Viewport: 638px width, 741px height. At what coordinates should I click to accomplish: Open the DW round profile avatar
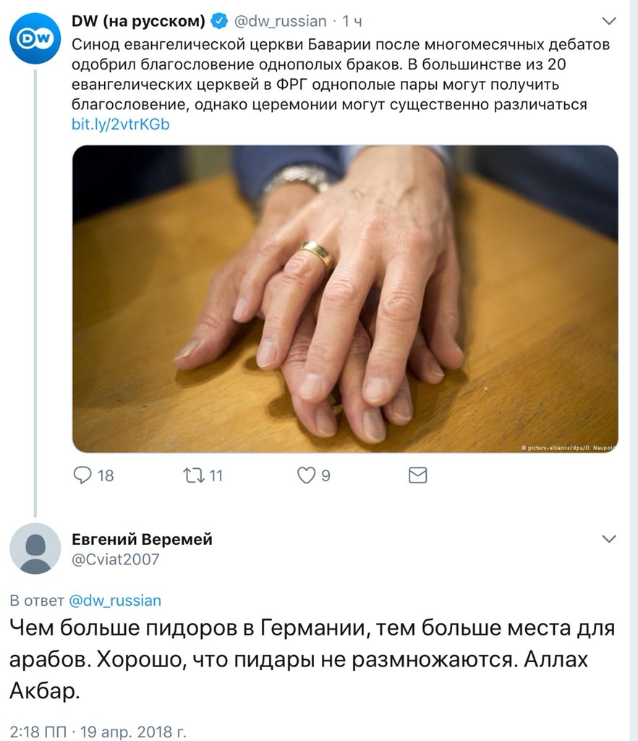[35, 39]
